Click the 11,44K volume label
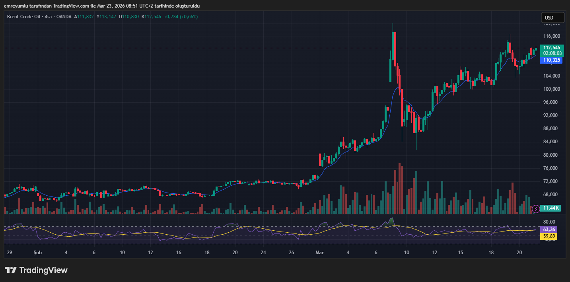The image size is (570, 282). pos(552,208)
